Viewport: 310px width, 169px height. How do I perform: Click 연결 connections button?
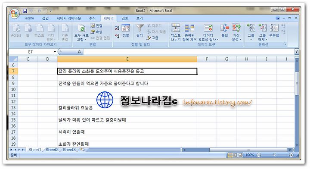click(96, 26)
